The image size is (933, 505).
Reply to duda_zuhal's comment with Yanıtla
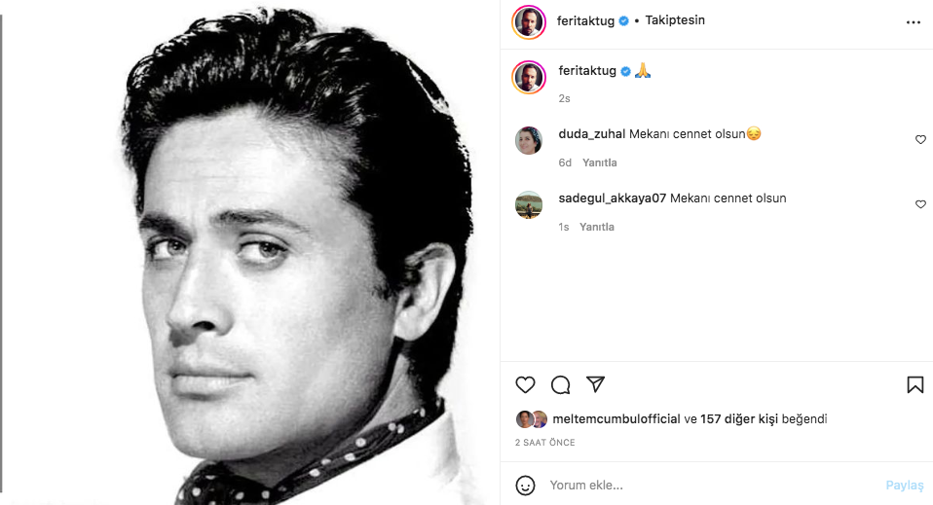coord(599,162)
